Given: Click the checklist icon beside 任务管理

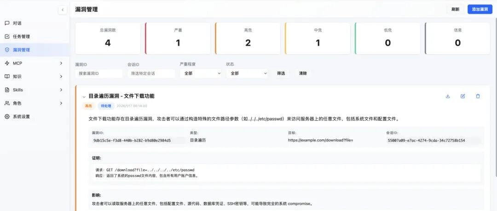Looking at the screenshot, I should pos(7,37).
